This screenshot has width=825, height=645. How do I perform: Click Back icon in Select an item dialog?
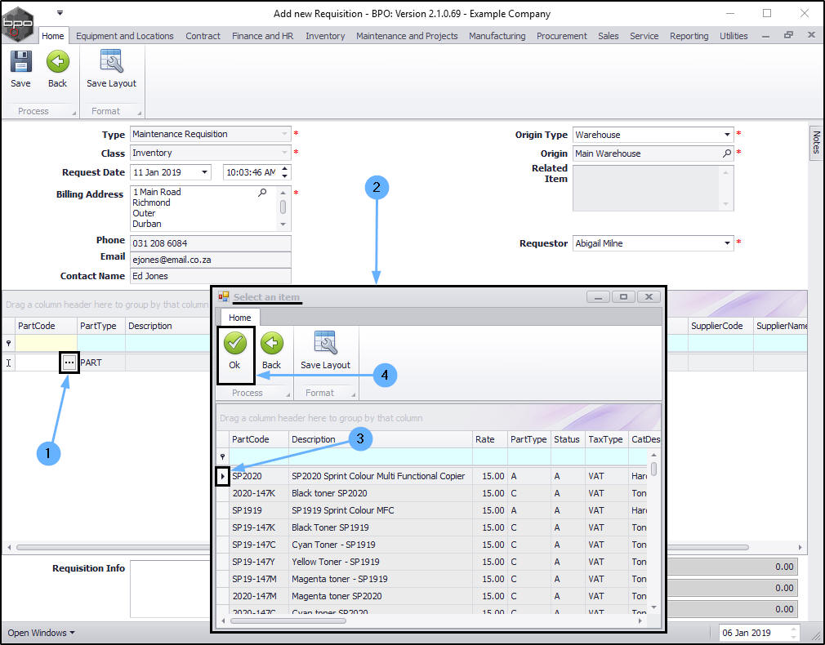coord(271,345)
